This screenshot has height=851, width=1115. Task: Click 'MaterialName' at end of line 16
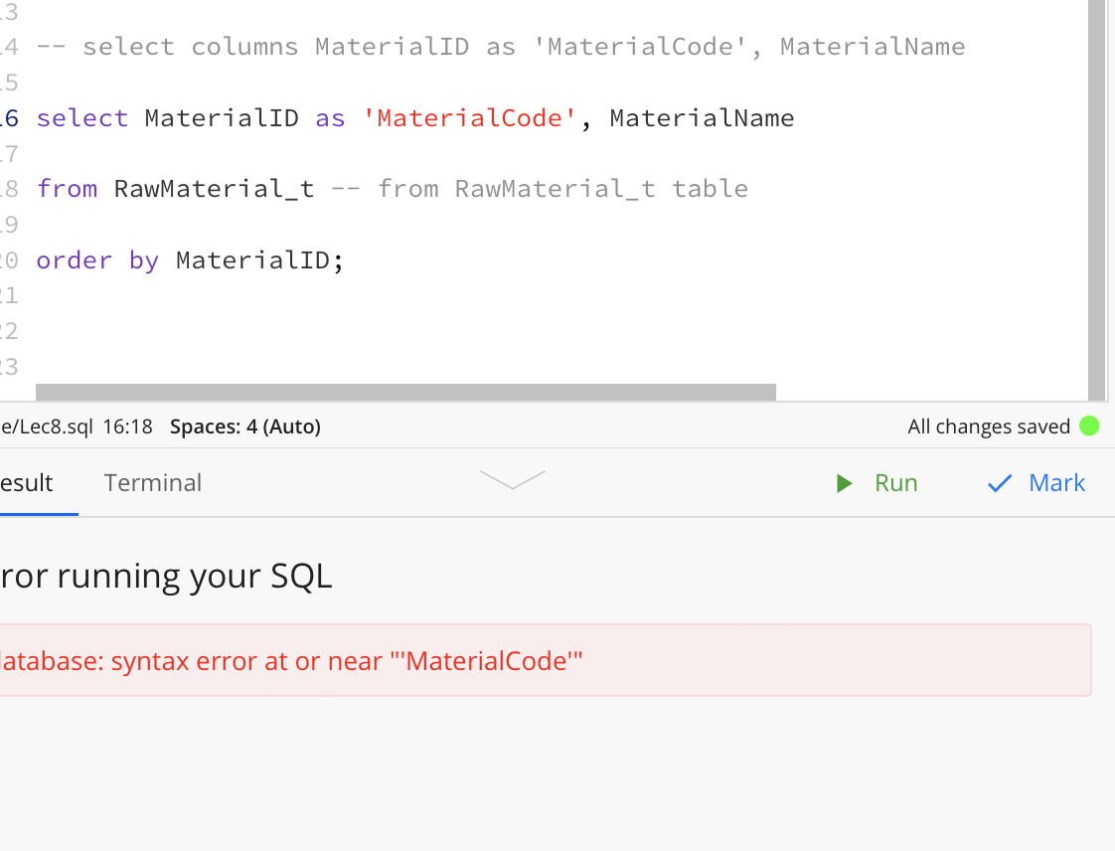[x=702, y=118]
